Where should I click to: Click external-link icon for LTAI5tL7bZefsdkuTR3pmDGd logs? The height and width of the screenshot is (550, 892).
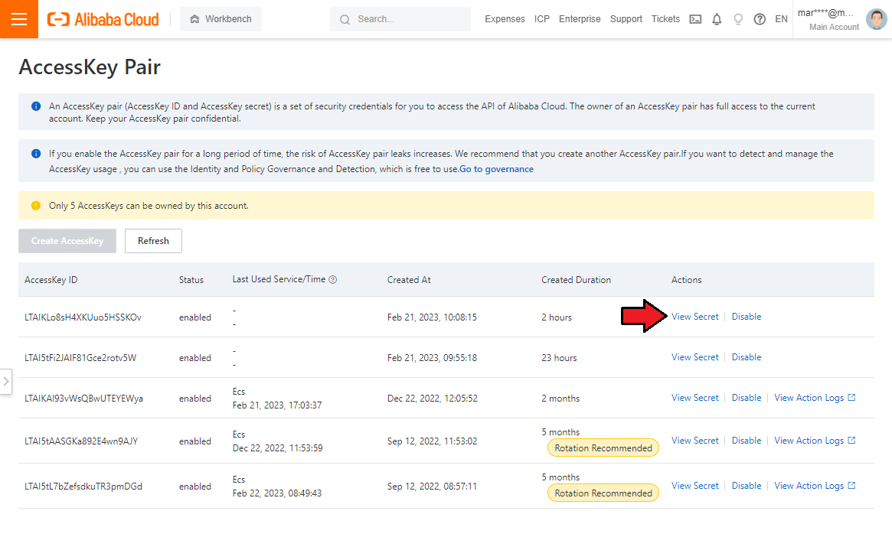coord(851,485)
